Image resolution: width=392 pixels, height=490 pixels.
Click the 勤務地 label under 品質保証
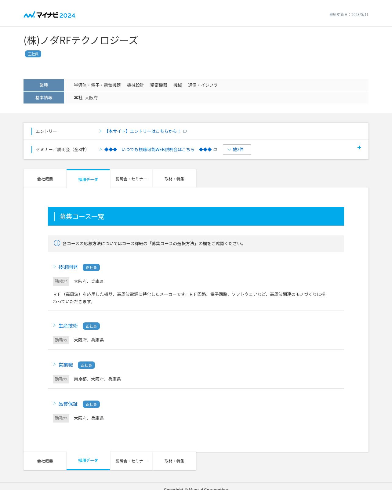(61, 418)
